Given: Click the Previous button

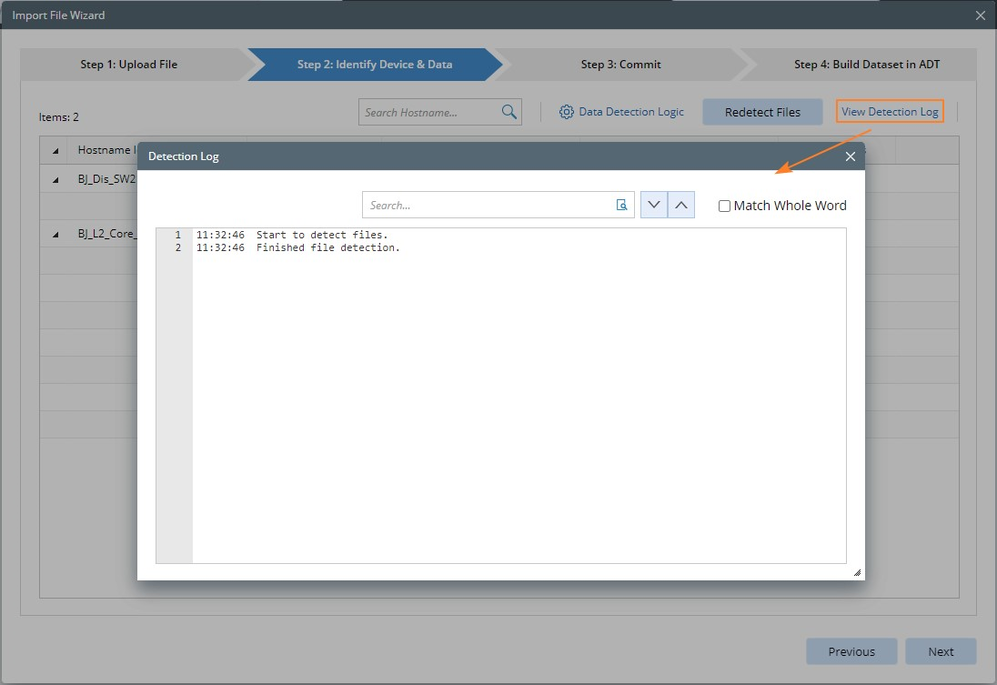Looking at the screenshot, I should click(x=851, y=651).
